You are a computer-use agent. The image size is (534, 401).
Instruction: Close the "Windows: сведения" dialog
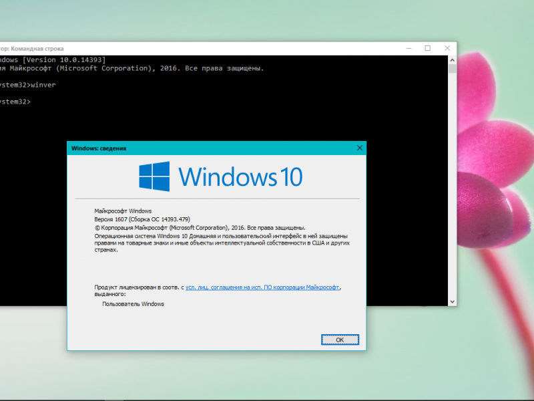360,148
